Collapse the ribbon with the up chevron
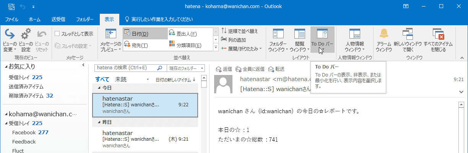Screen dimensions: 468x153 pos(461,57)
